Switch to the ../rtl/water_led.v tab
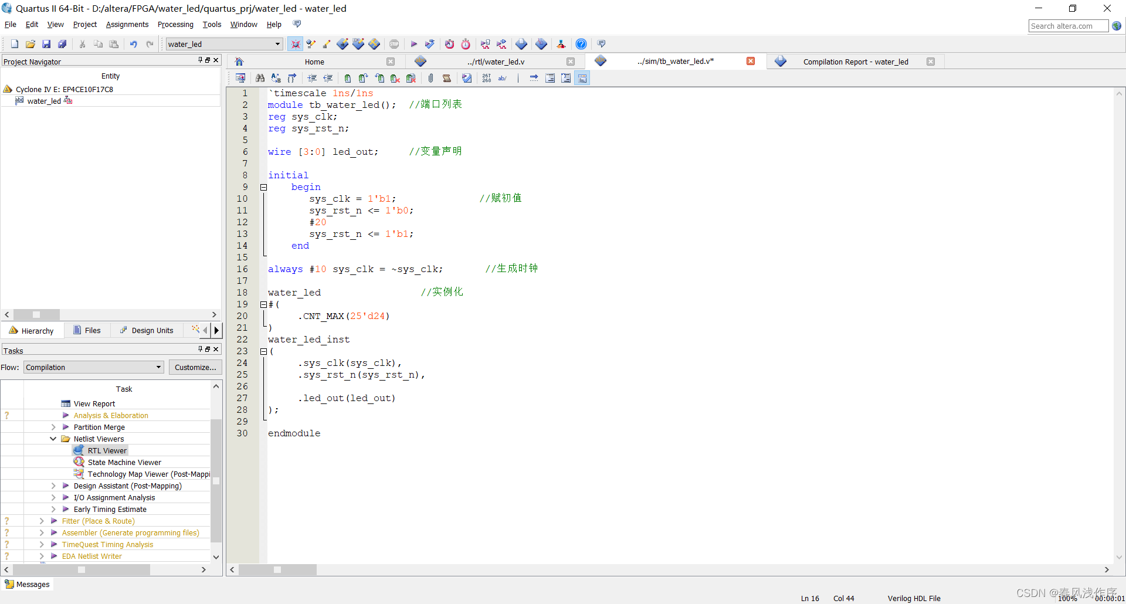Image resolution: width=1126 pixels, height=604 pixels. click(x=496, y=62)
